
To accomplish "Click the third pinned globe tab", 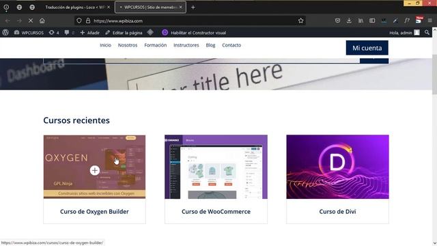I will [x=32, y=8].
